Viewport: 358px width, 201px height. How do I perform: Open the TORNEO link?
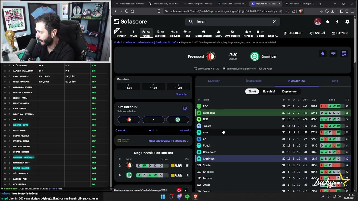point(340,33)
